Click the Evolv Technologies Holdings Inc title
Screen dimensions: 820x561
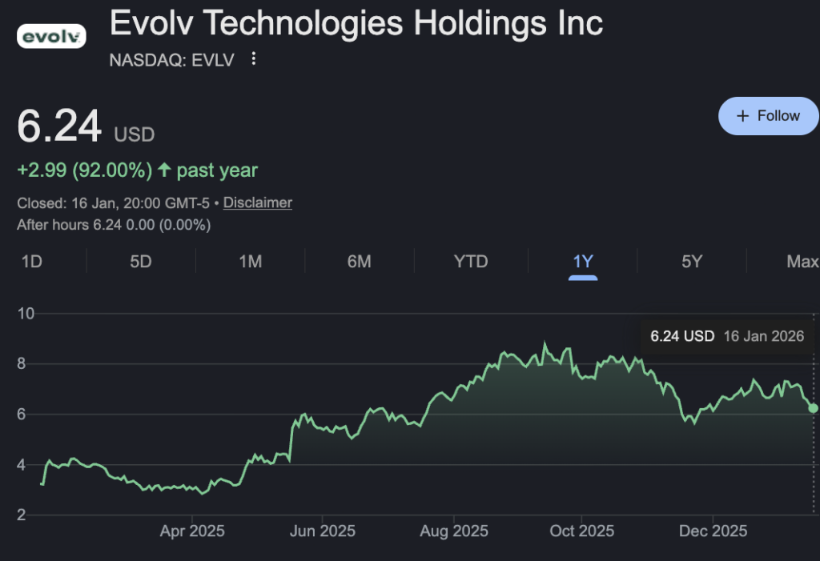[356, 24]
